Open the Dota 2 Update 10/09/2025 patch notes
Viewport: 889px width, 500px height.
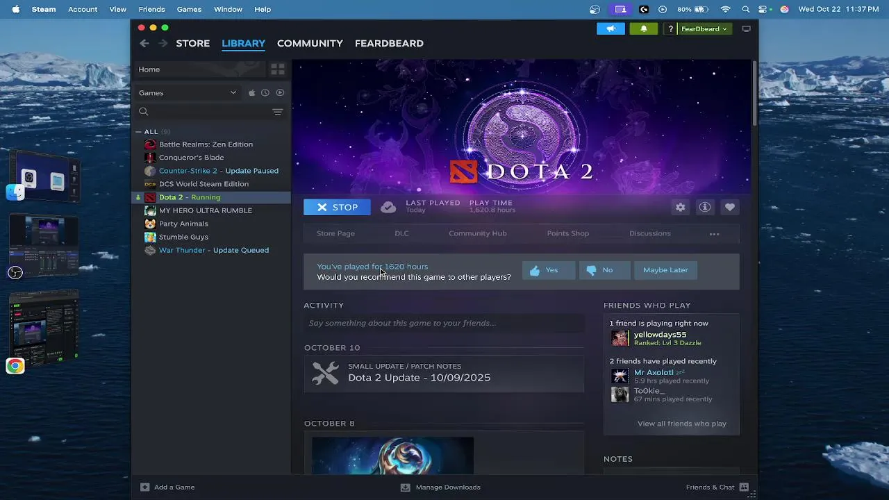click(444, 373)
